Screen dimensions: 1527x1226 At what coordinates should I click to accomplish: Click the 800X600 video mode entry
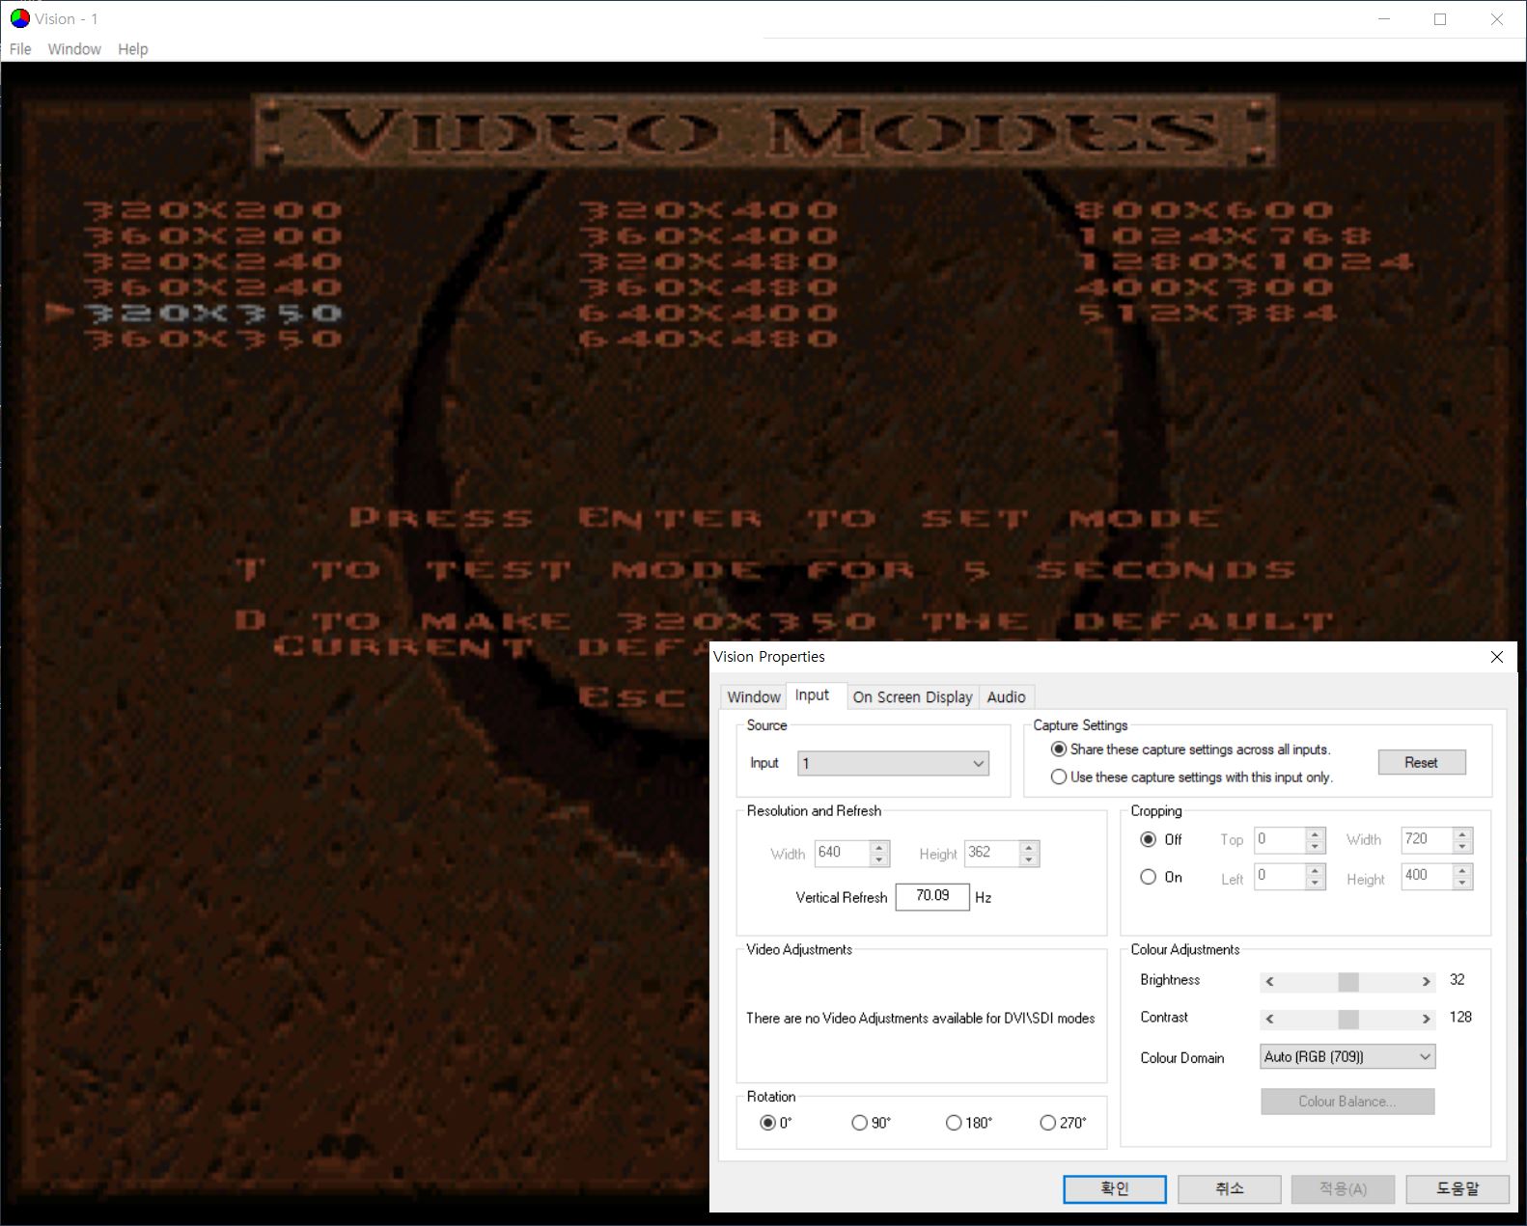pos(1205,210)
